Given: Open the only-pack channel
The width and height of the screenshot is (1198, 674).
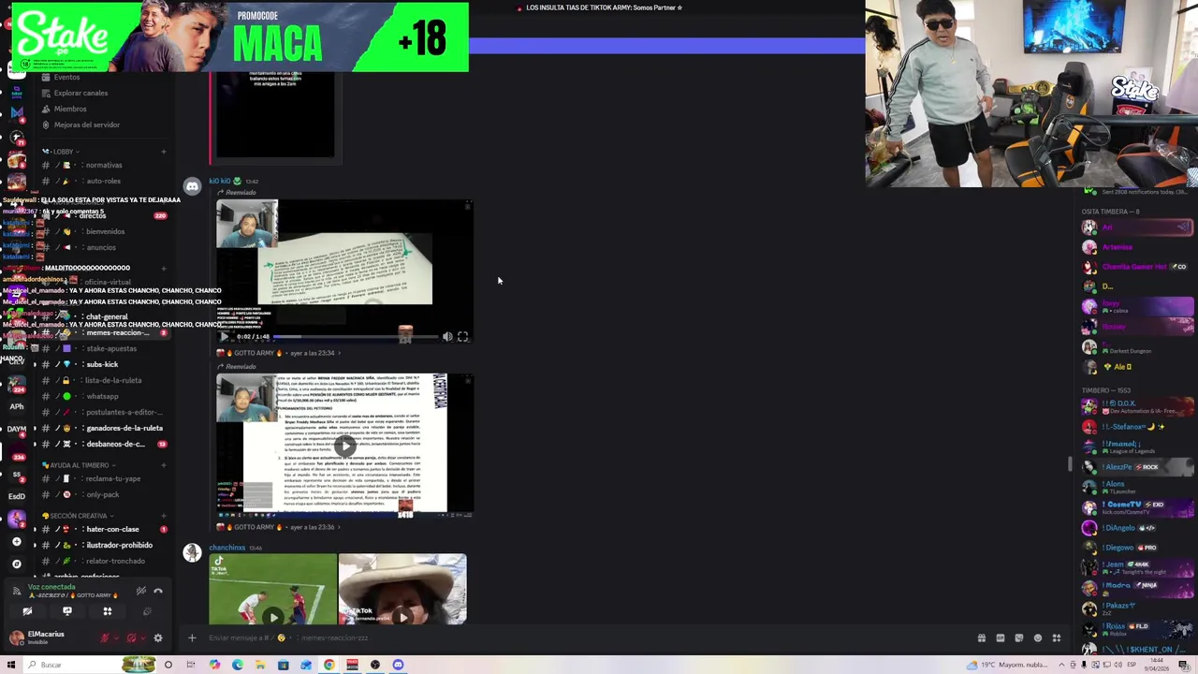Looking at the screenshot, I should coord(104,494).
